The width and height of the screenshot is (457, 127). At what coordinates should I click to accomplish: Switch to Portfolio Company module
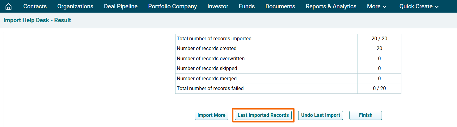click(172, 6)
